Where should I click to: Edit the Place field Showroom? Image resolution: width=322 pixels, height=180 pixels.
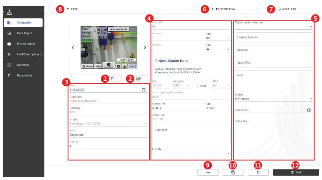pos(108,135)
